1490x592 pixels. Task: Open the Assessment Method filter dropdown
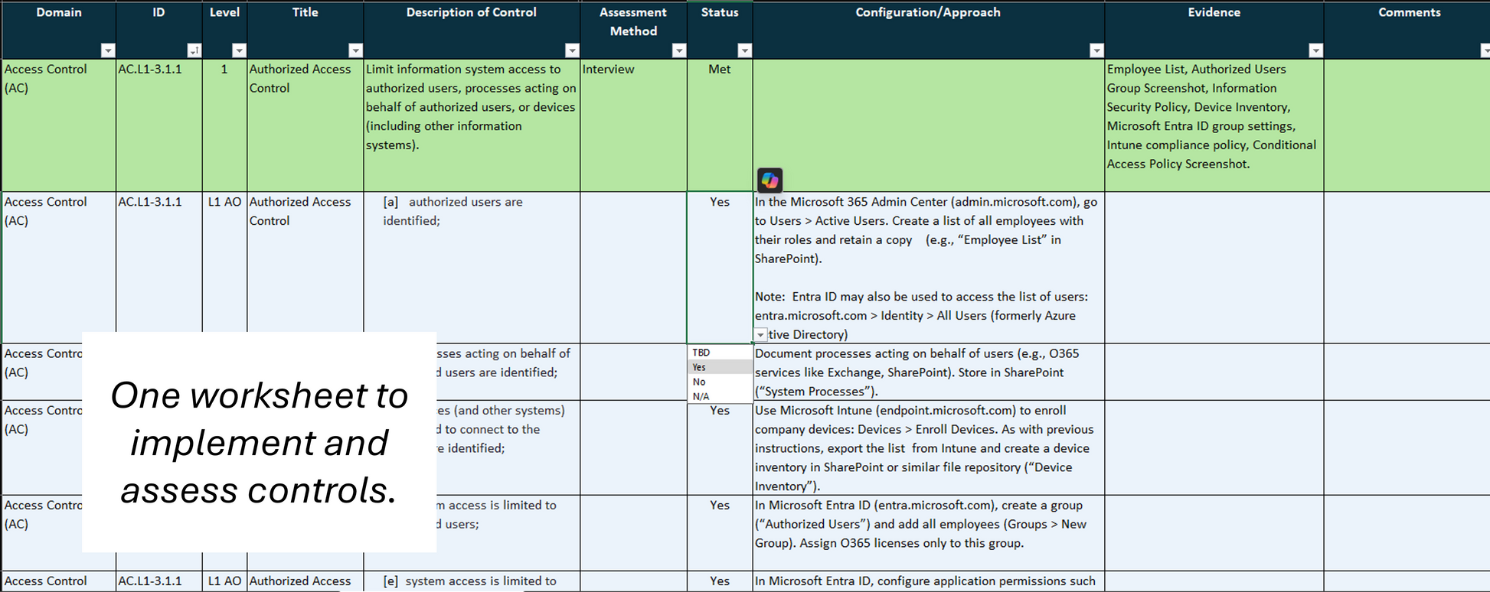click(679, 50)
